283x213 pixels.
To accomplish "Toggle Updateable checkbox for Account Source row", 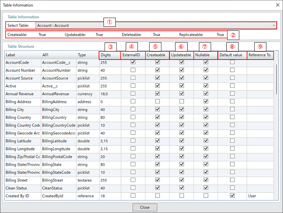I will (182, 78).
